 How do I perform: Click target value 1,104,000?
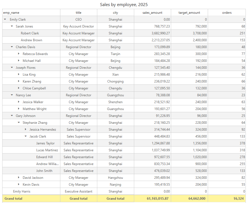[200, 150]
